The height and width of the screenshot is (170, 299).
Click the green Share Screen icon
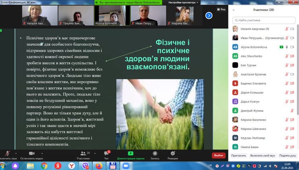point(130,153)
